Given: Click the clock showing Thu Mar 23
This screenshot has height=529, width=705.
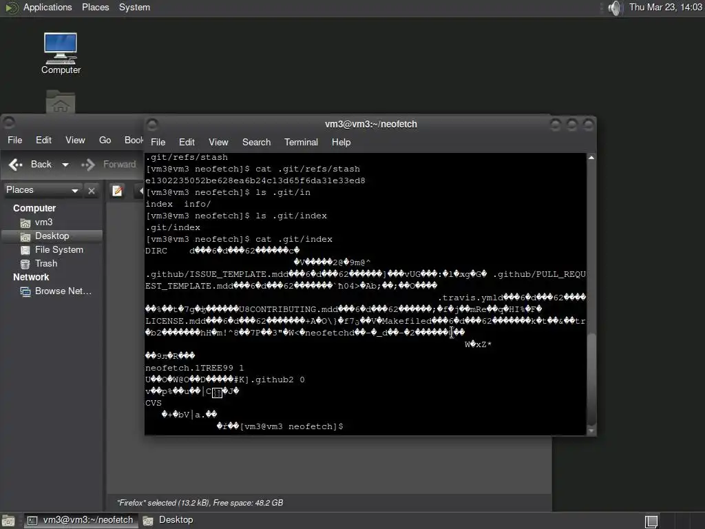Looking at the screenshot, I should 666,7.
